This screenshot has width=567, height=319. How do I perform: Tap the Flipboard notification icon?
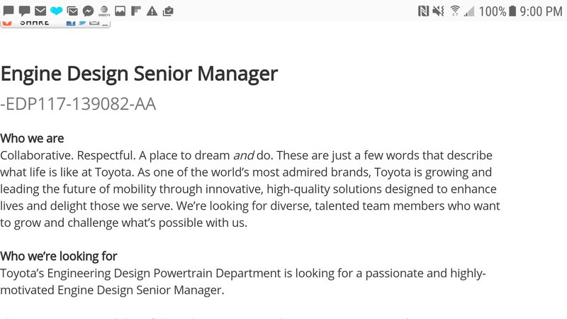pos(136,11)
